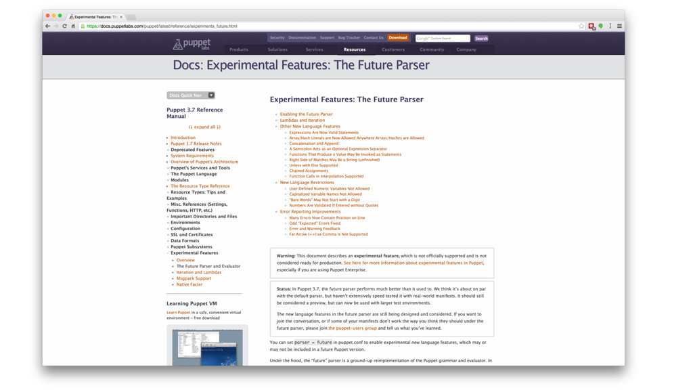Click the green extension icon in toolbar

[x=601, y=26]
